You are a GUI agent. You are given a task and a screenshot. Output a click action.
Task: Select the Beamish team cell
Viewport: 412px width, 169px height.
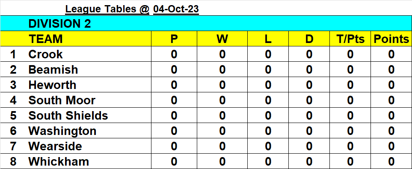pyautogui.click(x=89, y=69)
